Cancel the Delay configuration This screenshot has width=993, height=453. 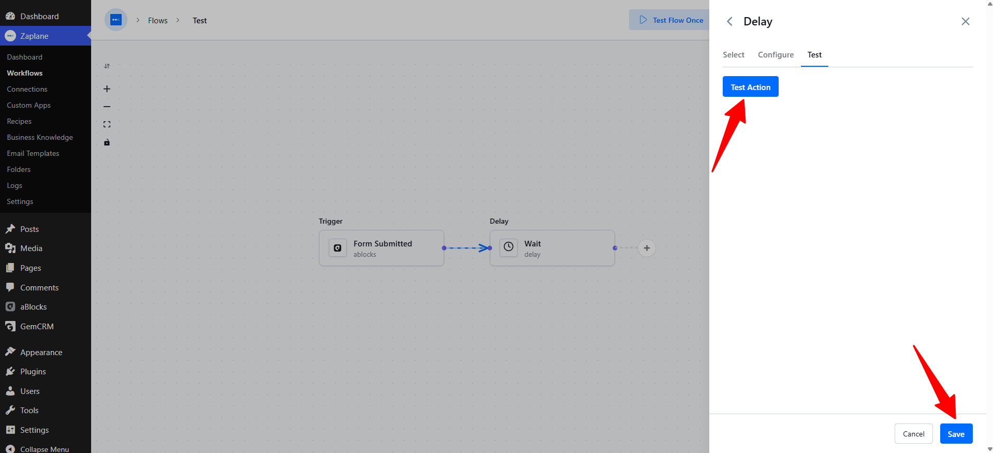point(914,434)
